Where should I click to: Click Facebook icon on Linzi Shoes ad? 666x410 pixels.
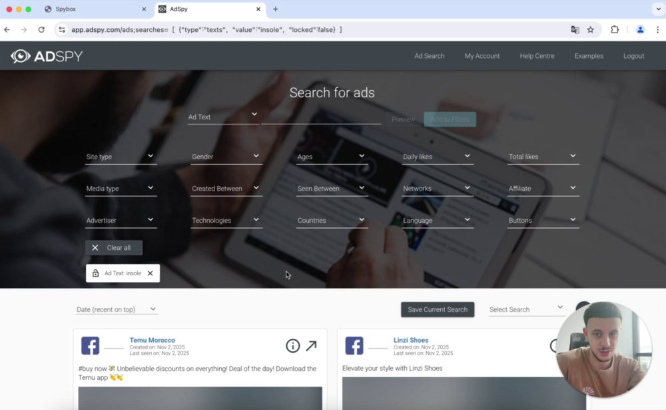pos(354,346)
